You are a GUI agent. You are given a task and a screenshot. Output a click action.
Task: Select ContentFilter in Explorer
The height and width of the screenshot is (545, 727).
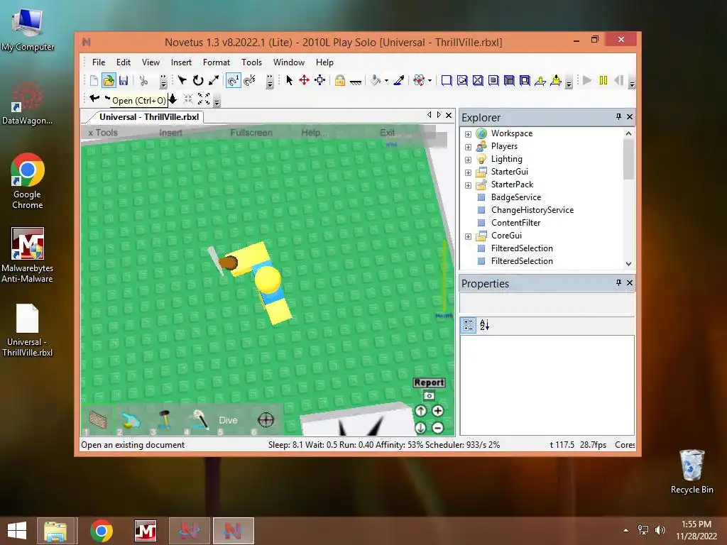point(515,222)
